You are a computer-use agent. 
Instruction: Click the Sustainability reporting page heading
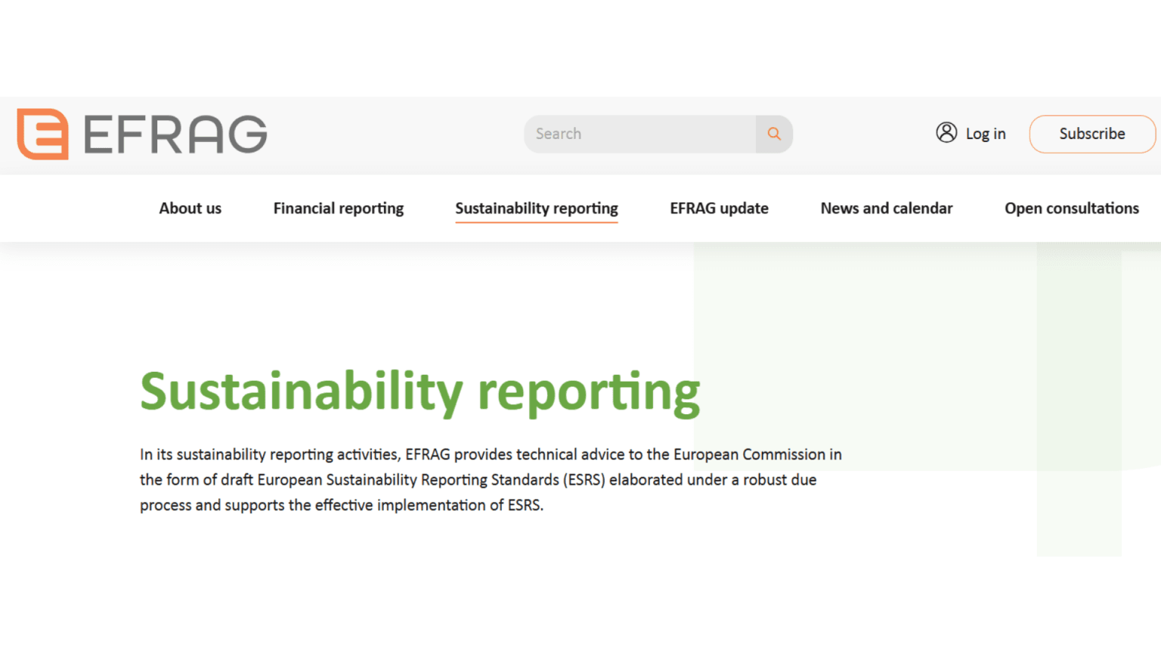419,391
